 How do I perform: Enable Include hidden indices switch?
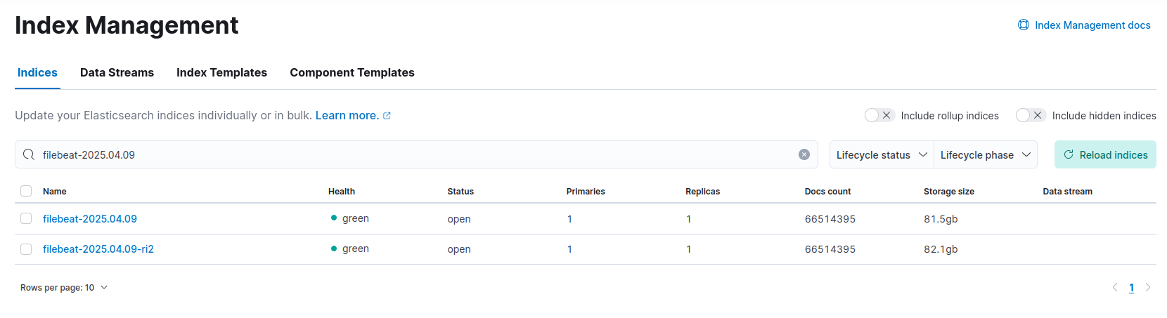click(x=1031, y=115)
